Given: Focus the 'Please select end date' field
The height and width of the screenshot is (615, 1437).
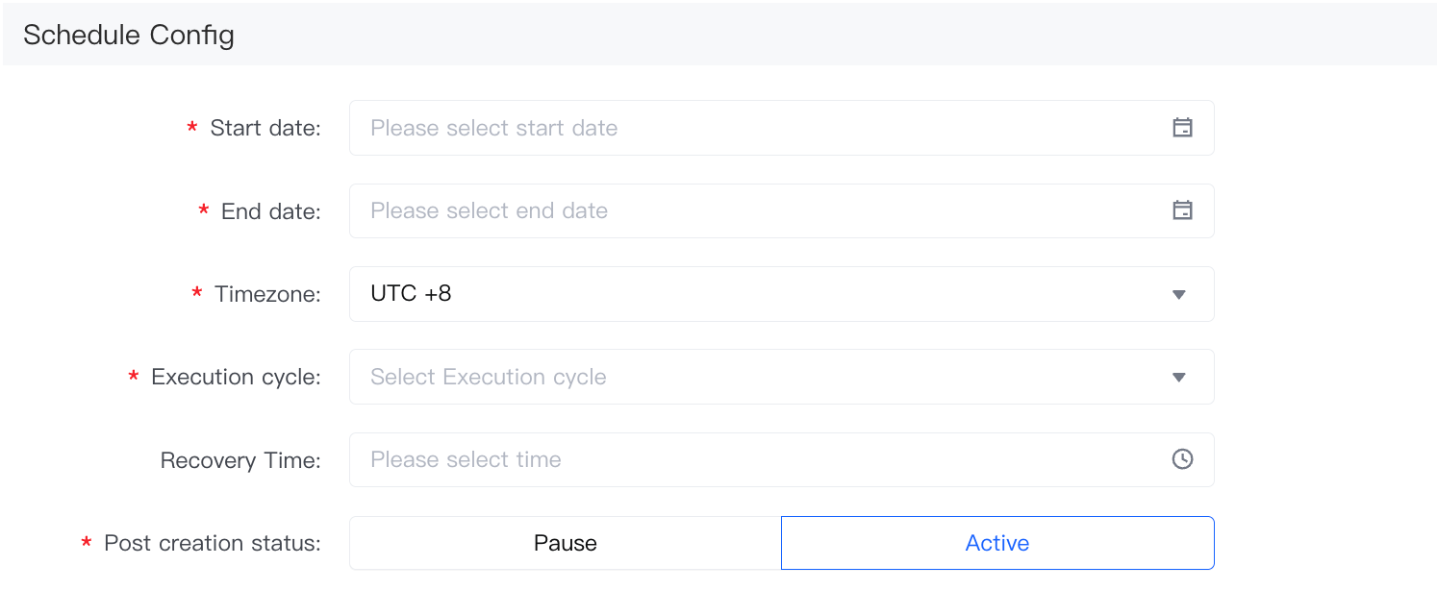Looking at the screenshot, I should (489, 210).
